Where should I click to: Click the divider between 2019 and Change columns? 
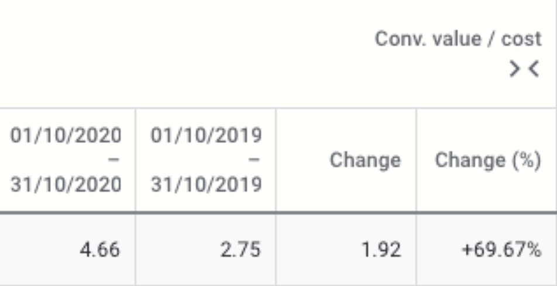pos(276,160)
